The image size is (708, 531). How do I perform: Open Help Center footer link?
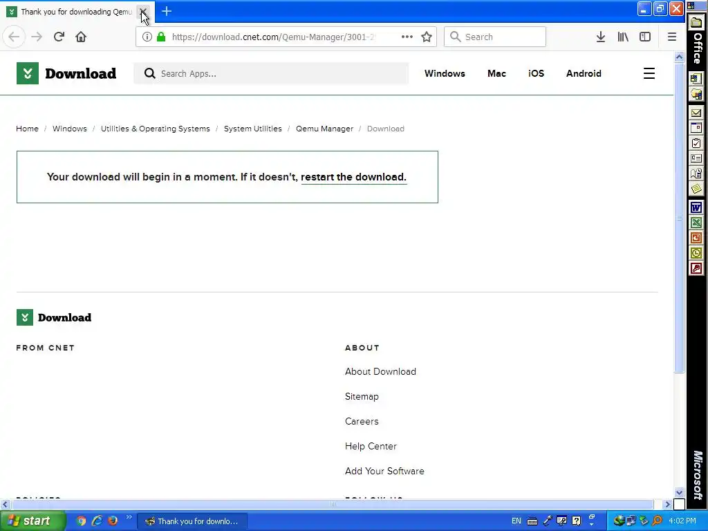pyautogui.click(x=371, y=446)
